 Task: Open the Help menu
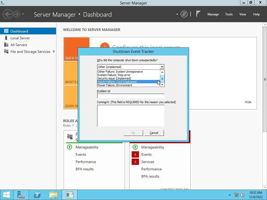coord(256,14)
